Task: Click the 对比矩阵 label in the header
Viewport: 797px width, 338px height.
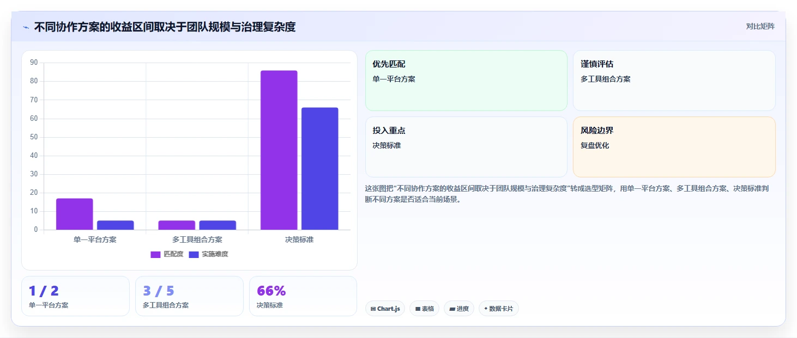Action: (760, 26)
